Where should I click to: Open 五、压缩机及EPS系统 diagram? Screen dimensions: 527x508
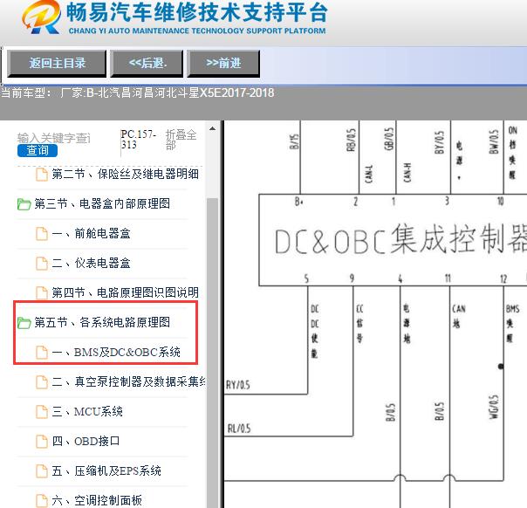tap(106, 470)
